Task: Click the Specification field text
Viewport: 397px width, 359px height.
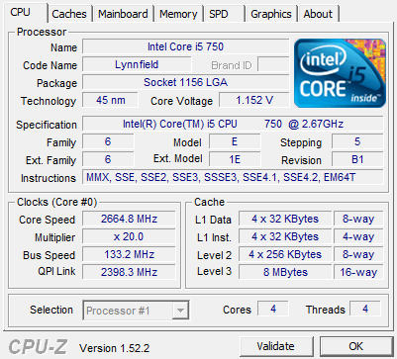Action: (x=233, y=124)
